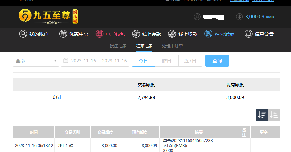Open 线上取款 menu item
The width and height of the screenshot is (291, 152).
pos(188,34)
